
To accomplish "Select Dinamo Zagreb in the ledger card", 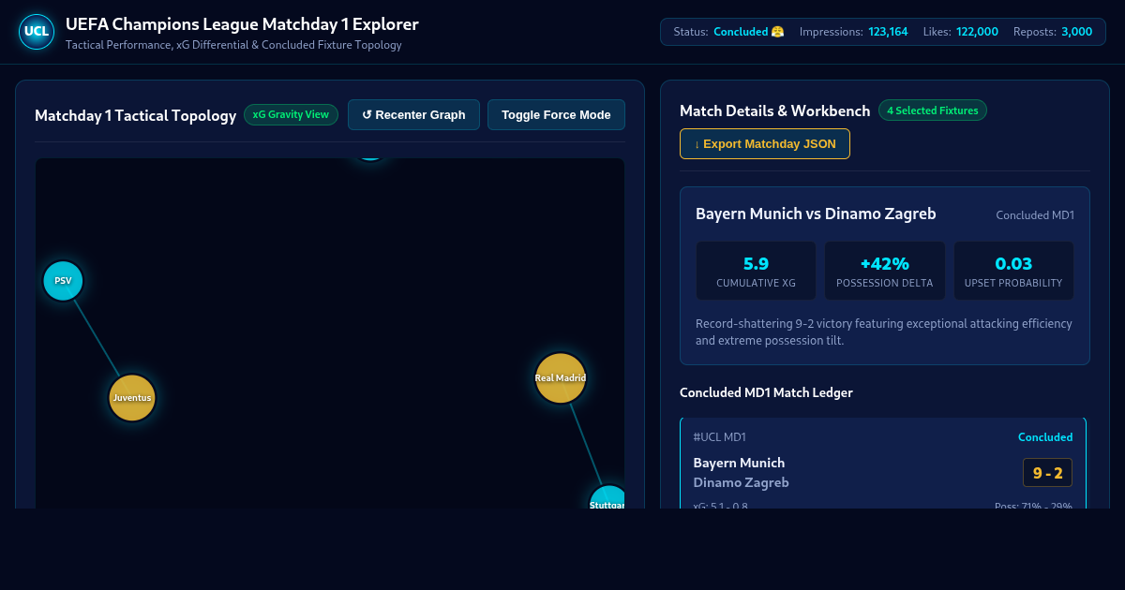I will click(x=741, y=482).
